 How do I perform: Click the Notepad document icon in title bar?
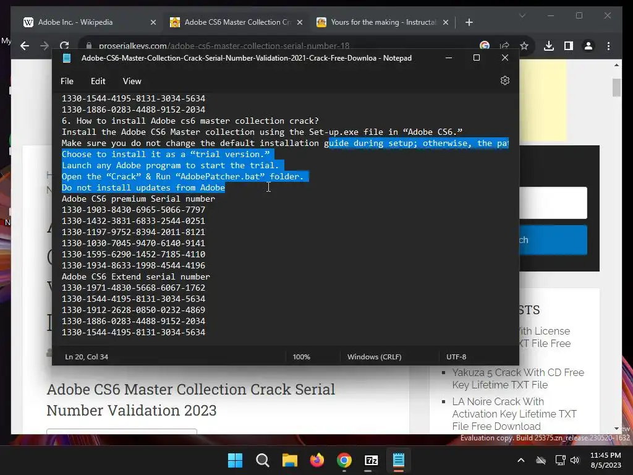click(x=67, y=58)
